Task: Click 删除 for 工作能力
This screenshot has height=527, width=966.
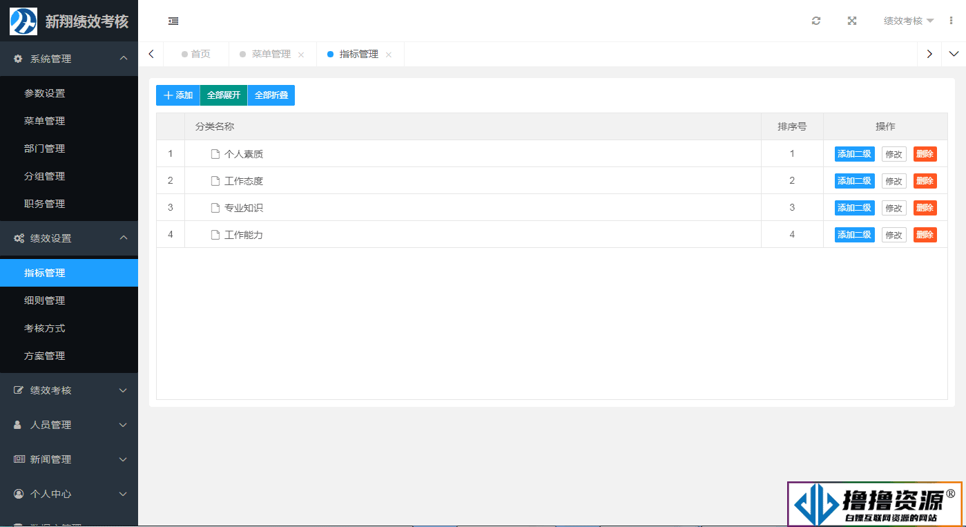Action: tap(925, 235)
